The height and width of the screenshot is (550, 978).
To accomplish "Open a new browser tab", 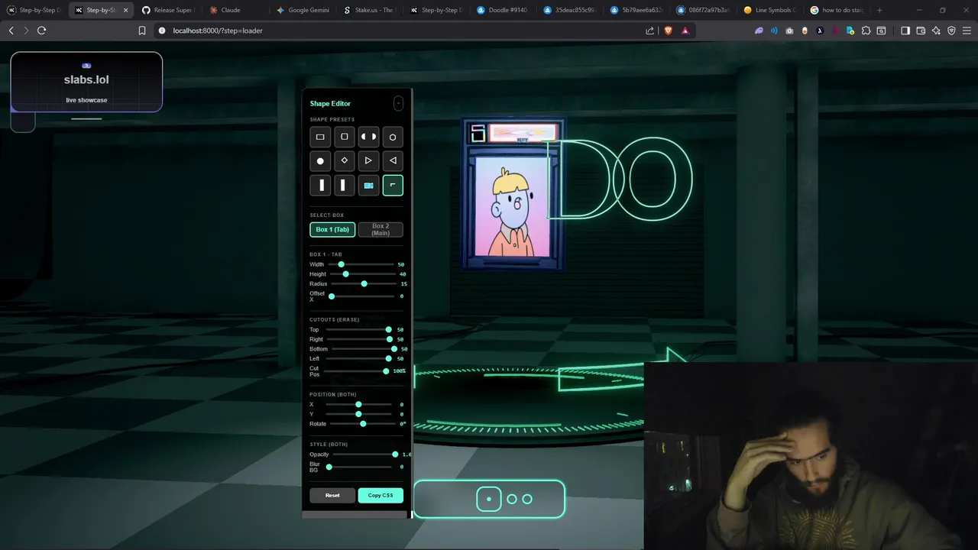I will 879,10.
